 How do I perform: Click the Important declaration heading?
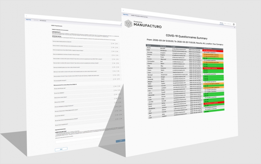(61, 129)
